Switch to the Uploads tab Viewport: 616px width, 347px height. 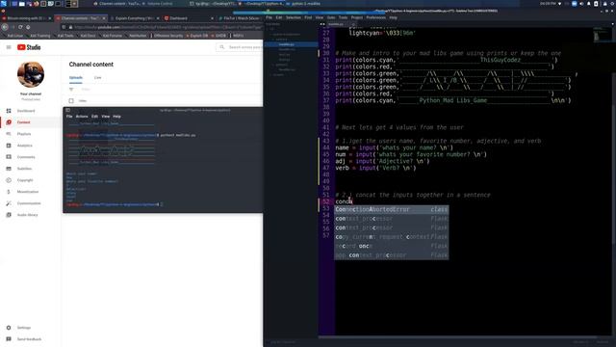click(76, 77)
